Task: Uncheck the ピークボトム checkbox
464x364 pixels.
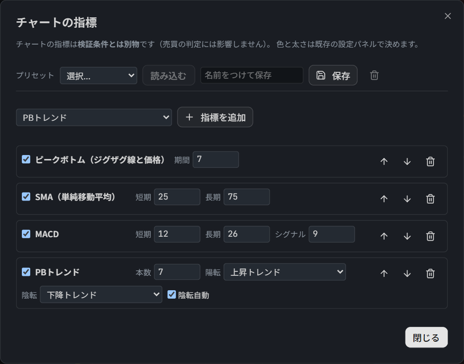Action: (26, 159)
